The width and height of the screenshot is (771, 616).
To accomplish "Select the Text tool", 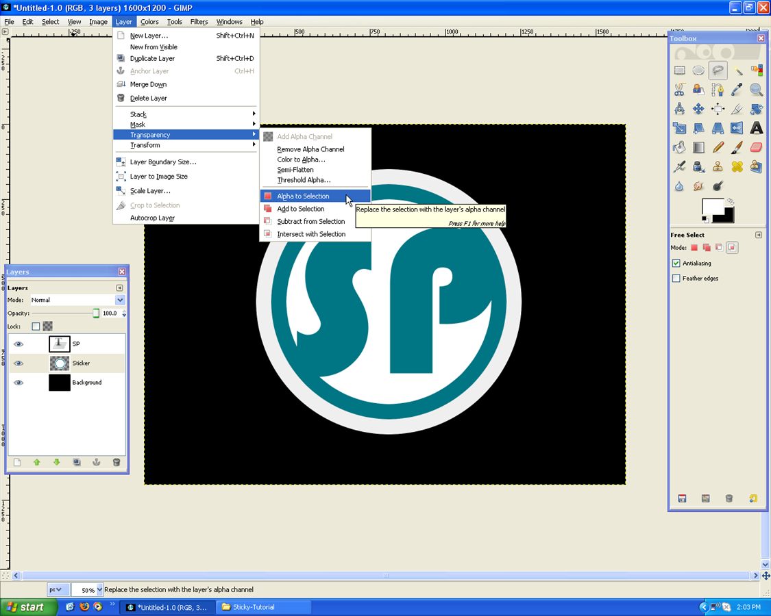I will point(756,128).
